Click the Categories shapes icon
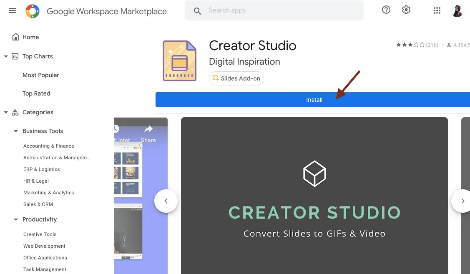470x274 pixels. click(15, 112)
